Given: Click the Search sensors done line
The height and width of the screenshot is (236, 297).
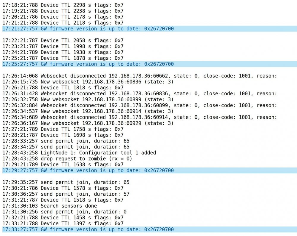Looking at the screenshot, I should pyautogui.click(x=50, y=206).
